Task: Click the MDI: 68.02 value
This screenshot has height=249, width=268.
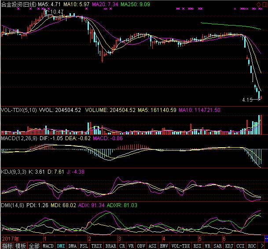Action: click(x=63, y=205)
